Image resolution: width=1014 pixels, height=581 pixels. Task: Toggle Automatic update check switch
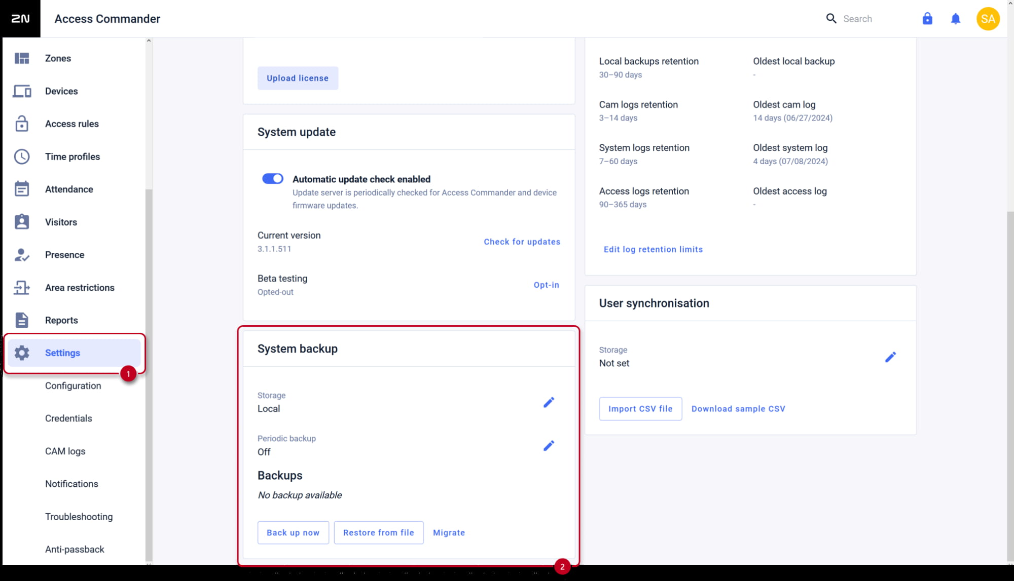click(273, 179)
